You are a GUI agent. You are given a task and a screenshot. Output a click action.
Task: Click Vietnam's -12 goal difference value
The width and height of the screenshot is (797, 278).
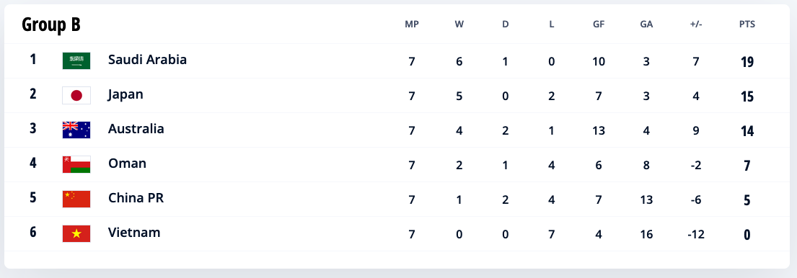click(x=695, y=234)
